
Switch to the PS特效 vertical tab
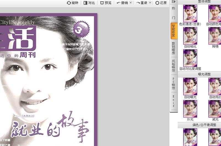[173, 83]
